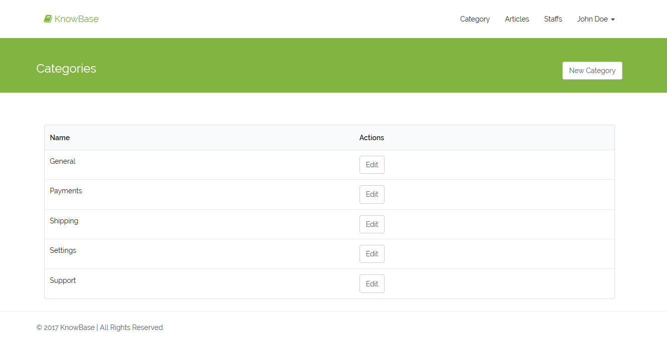Select the General row name
The width and height of the screenshot is (667, 343).
[63, 161]
